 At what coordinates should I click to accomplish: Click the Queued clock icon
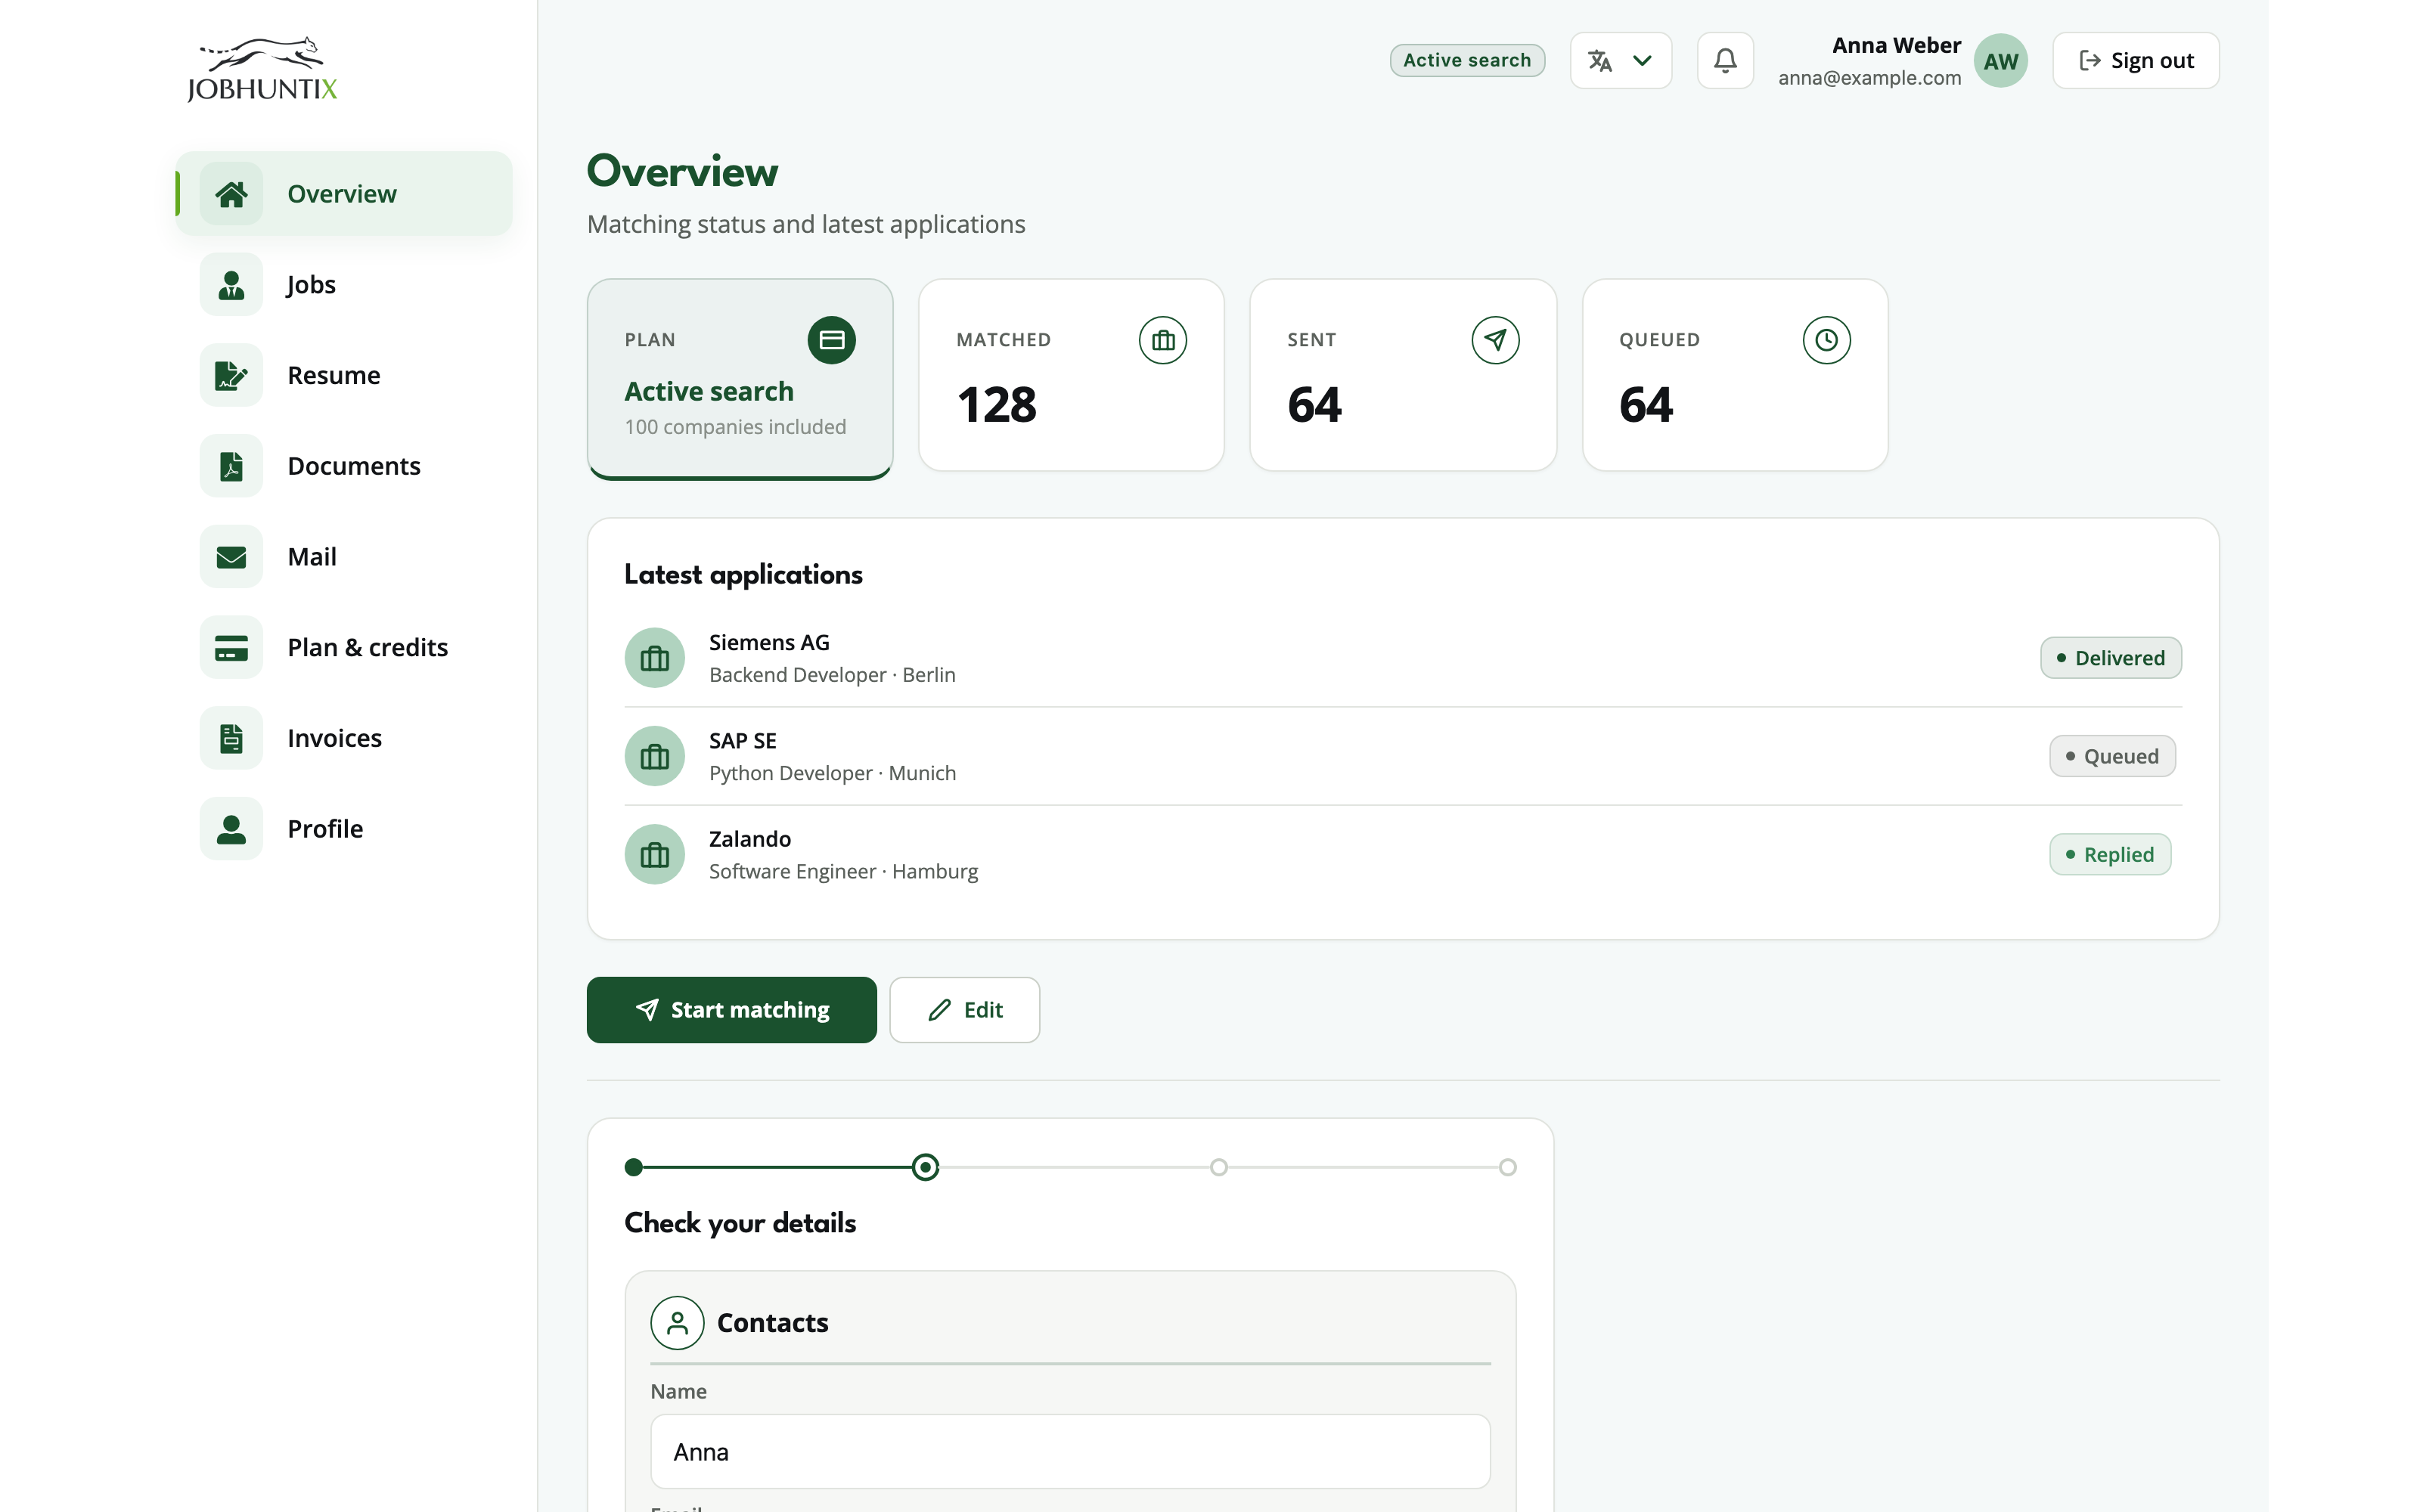(x=1826, y=340)
